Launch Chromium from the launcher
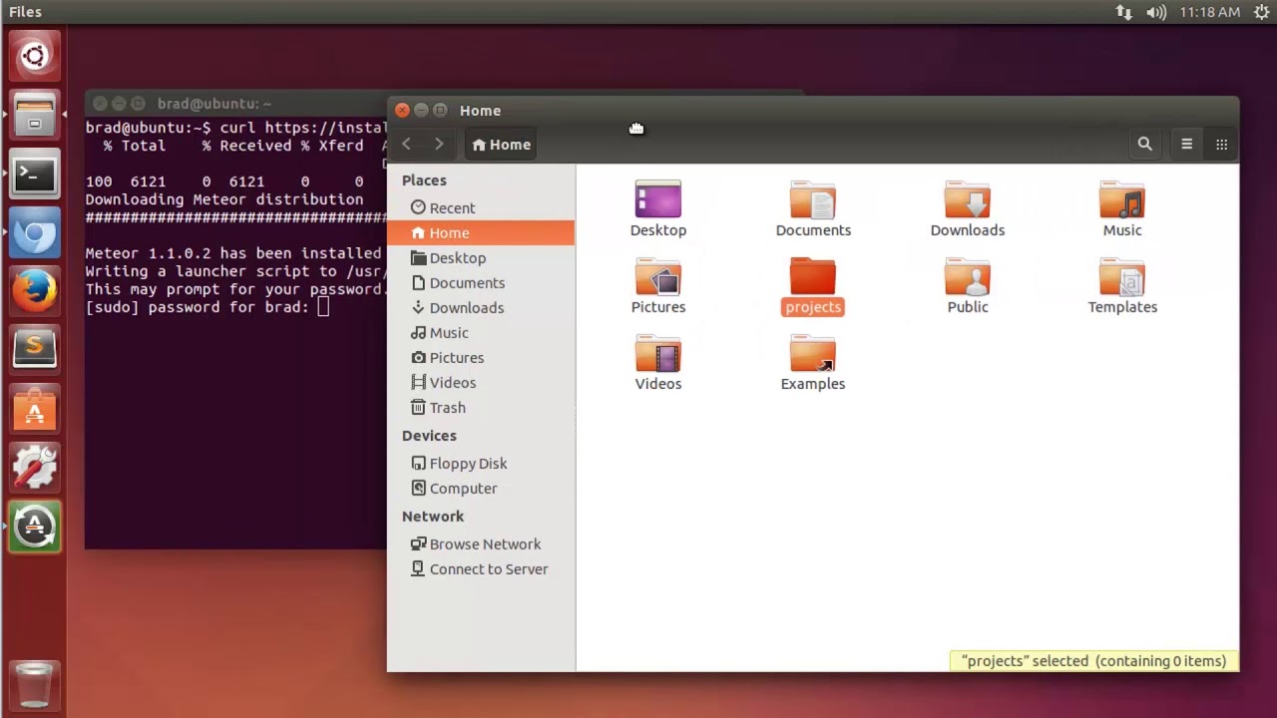The image size is (1277, 718). tap(35, 234)
